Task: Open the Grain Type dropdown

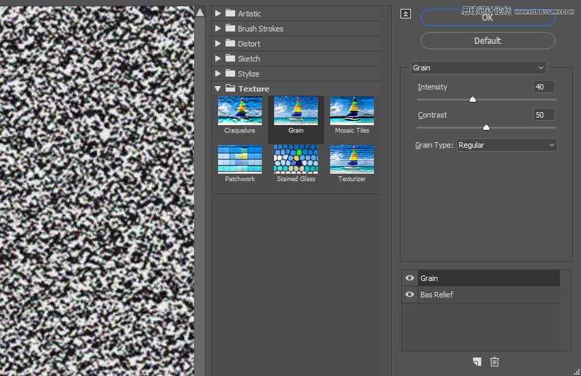Action: [x=506, y=145]
